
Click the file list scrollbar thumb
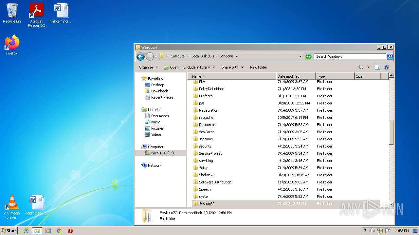coord(391,133)
